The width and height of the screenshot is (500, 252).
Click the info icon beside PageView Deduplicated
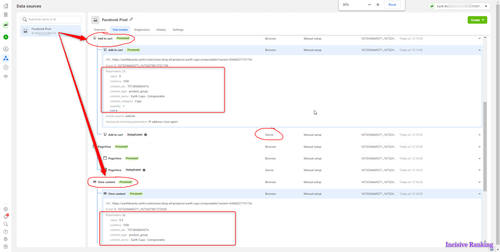(144, 170)
